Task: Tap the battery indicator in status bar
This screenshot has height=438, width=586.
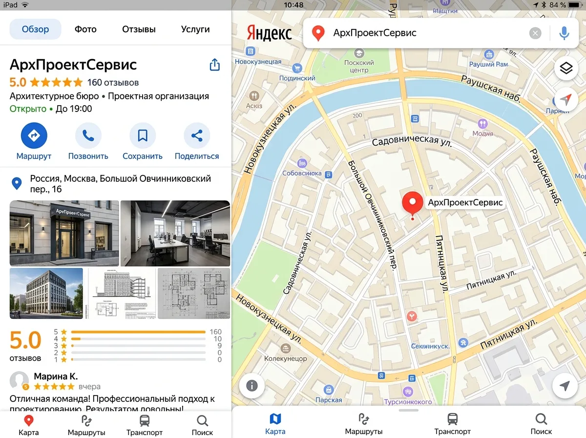Action: (575, 5)
